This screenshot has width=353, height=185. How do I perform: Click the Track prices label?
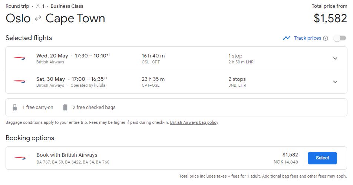tap(307, 38)
